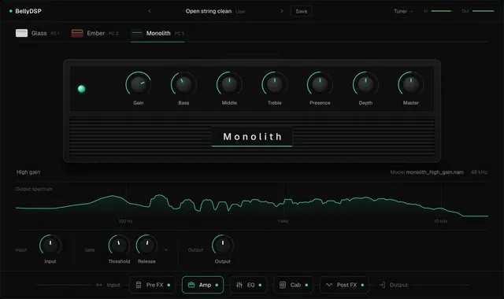The height and width of the screenshot is (299, 504).
Task: Click the Gain knob
Action: [139, 84]
